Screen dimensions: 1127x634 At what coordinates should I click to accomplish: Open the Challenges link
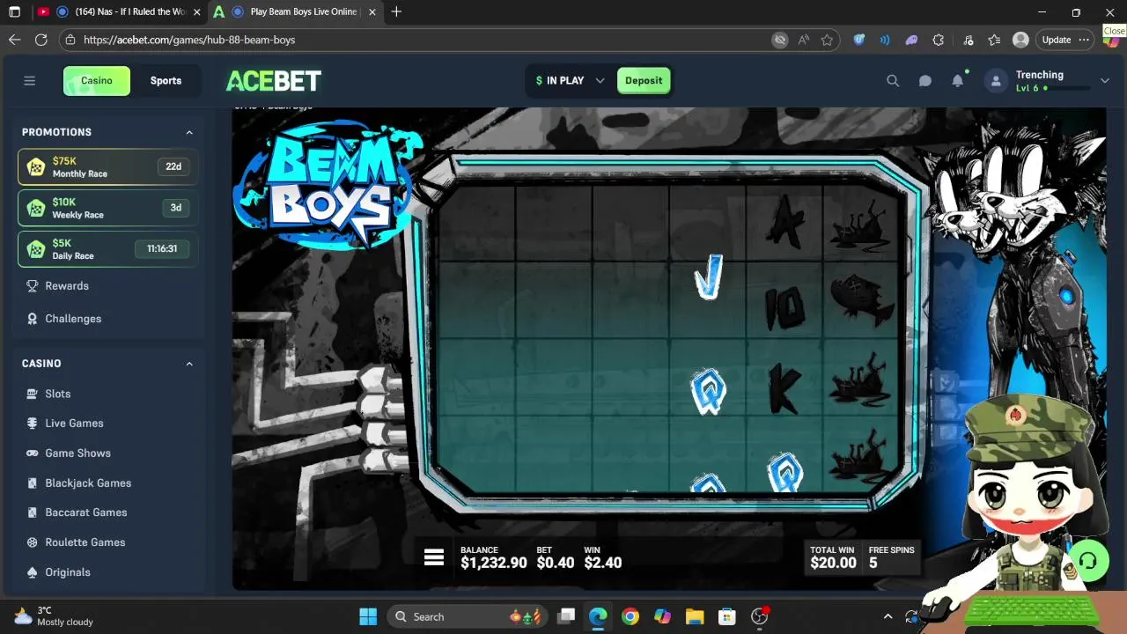click(73, 319)
